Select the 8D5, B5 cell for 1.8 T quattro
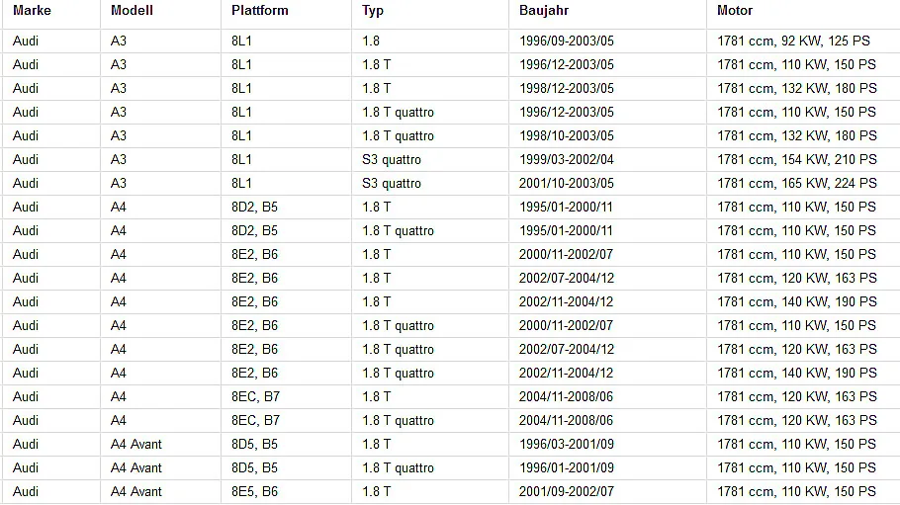Image resolution: width=900 pixels, height=505 pixels. click(287, 468)
